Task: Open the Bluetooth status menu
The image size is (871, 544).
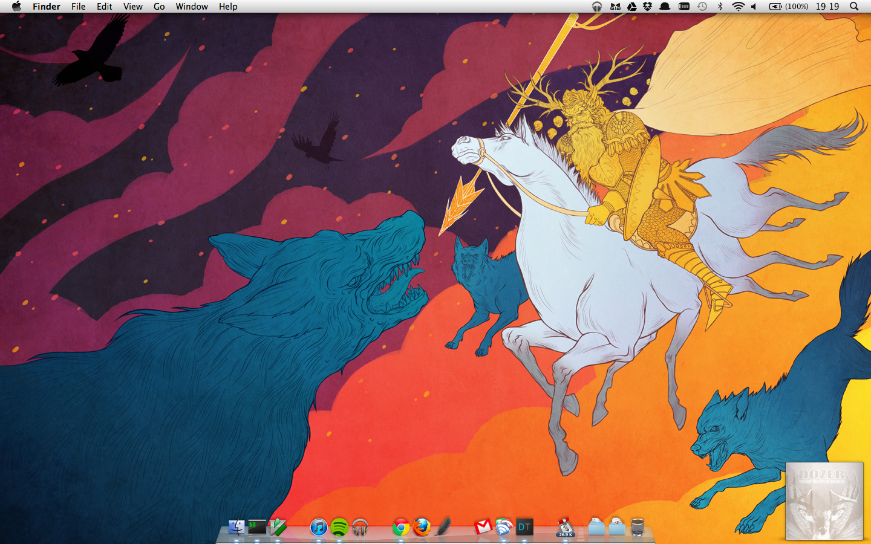Action: click(x=720, y=7)
